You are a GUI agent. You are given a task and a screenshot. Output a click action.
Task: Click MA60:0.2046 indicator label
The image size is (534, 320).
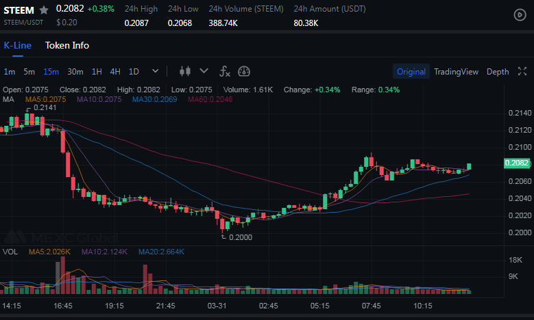pyautogui.click(x=210, y=99)
